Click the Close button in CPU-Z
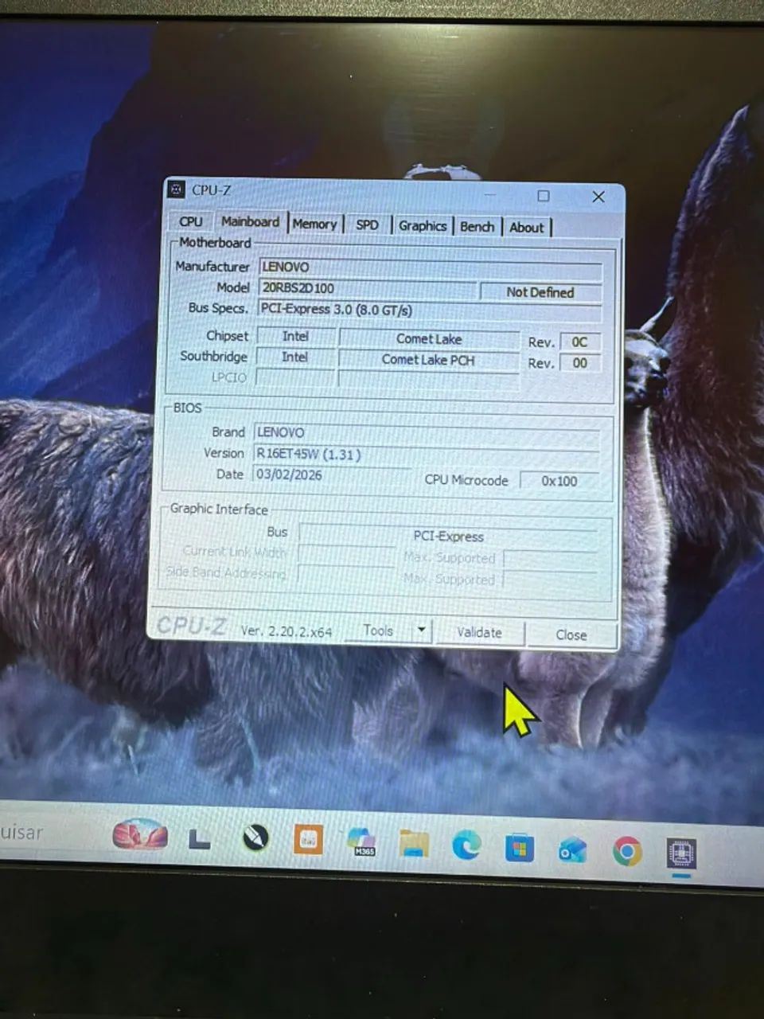 pyautogui.click(x=571, y=634)
